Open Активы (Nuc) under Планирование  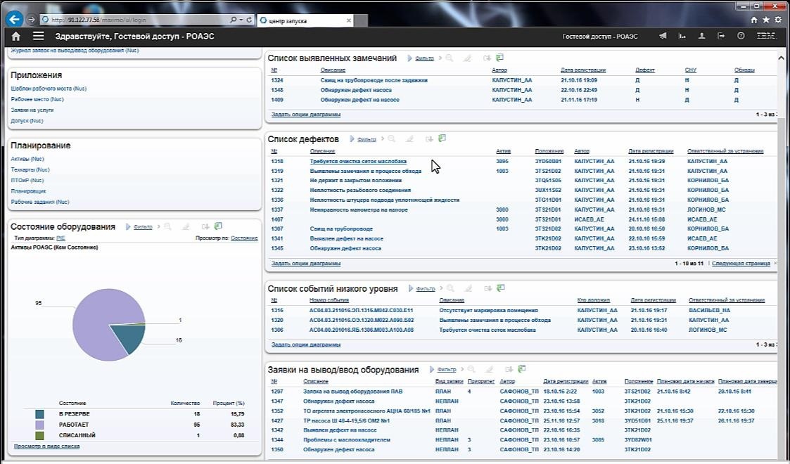(27, 159)
